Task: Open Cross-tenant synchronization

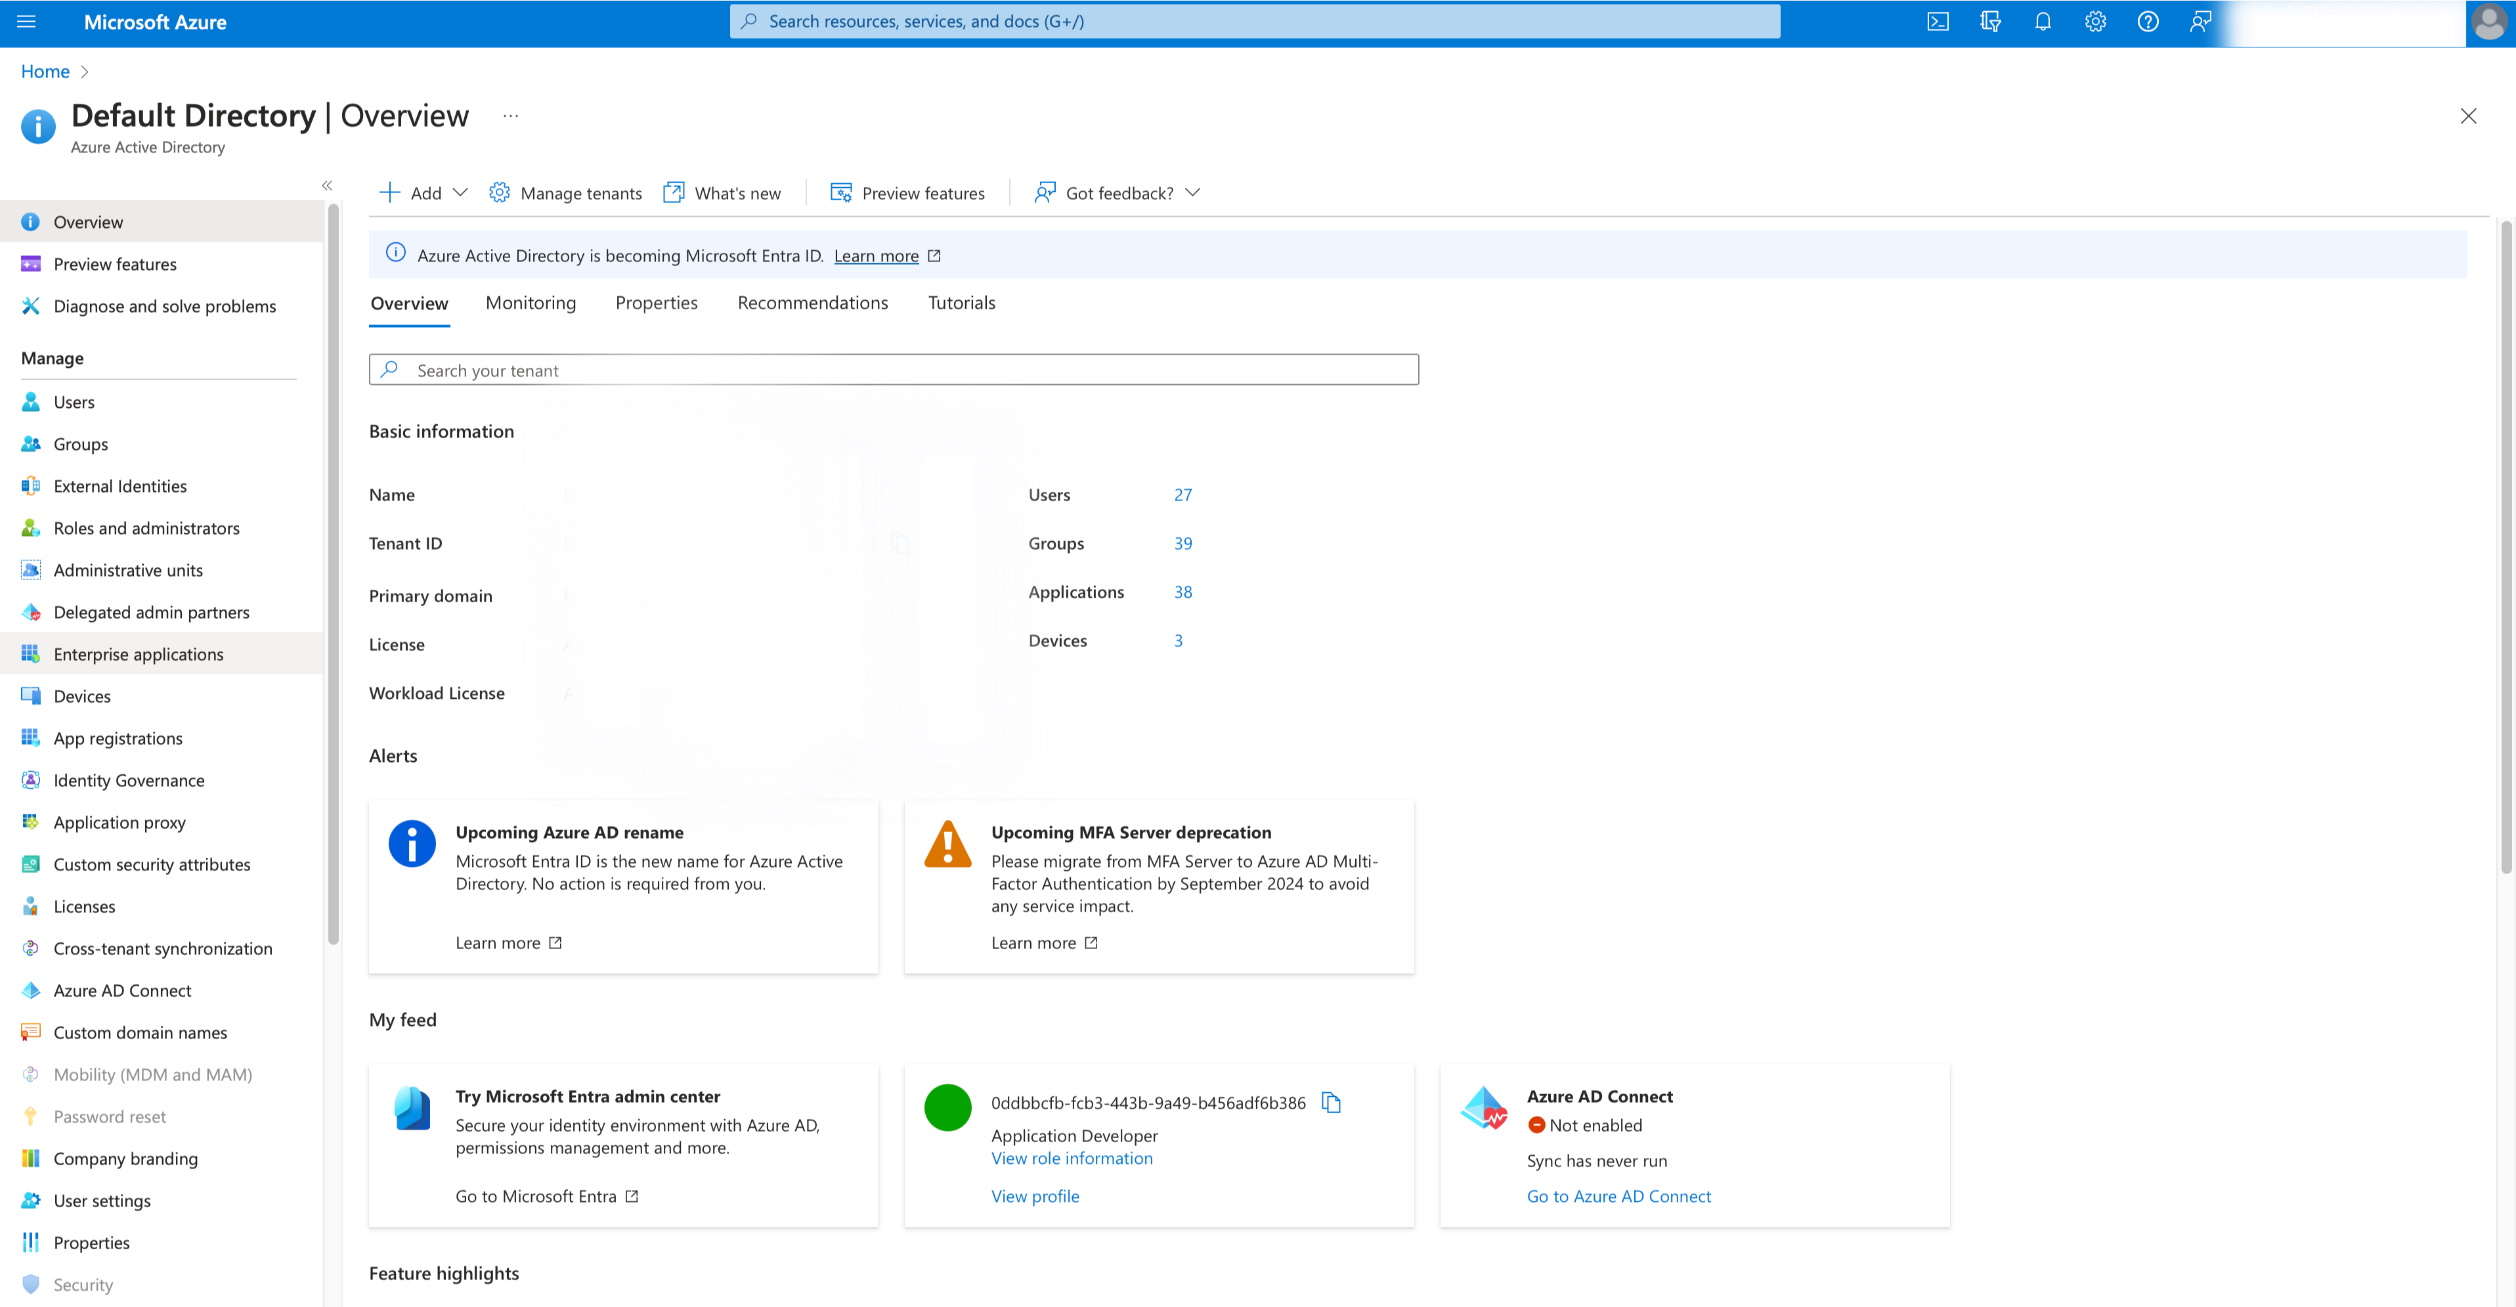Action: pos(162,948)
